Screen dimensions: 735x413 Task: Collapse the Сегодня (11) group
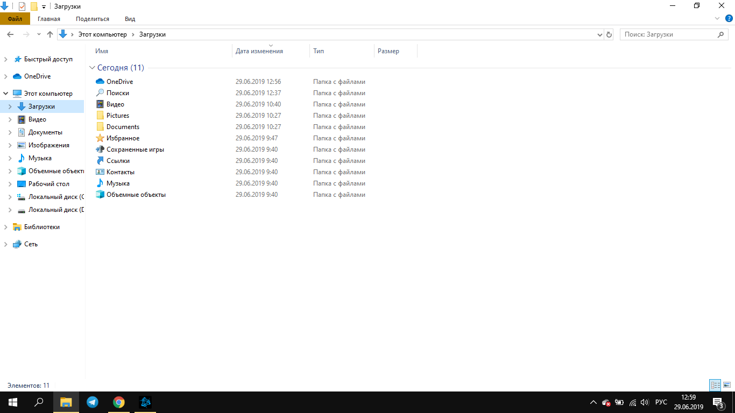point(92,68)
